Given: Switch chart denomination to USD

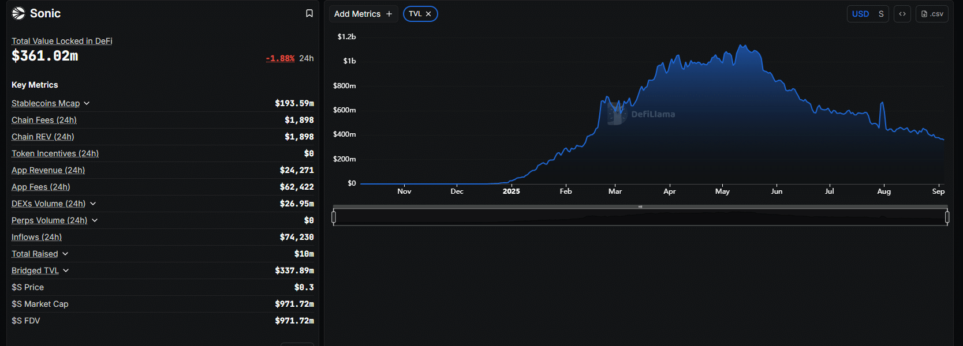Looking at the screenshot, I should click(x=860, y=14).
